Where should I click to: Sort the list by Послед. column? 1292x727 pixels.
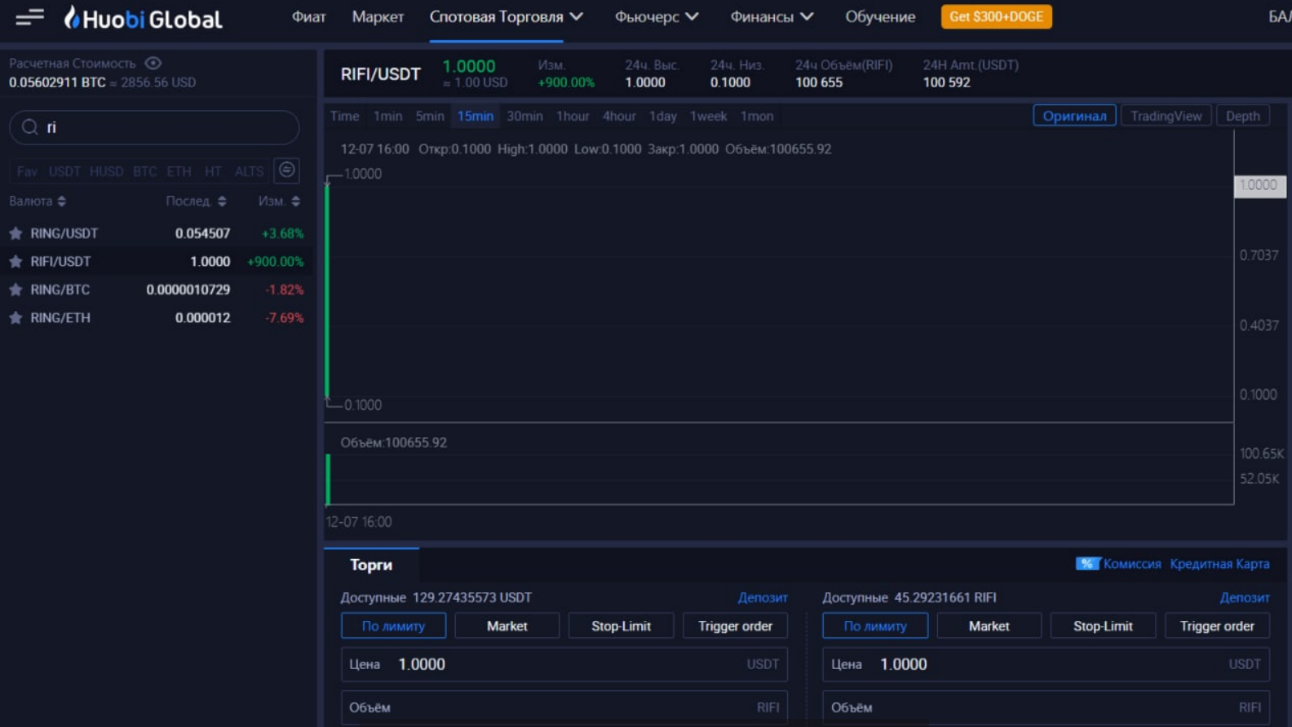coord(196,202)
